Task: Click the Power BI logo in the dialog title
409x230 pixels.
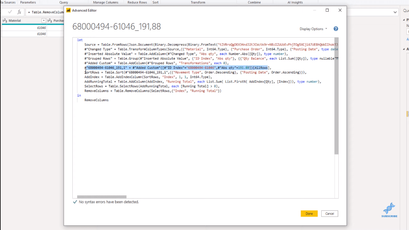Action: (x=68, y=10)
